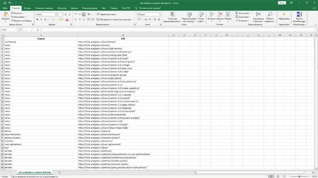Click the Cut (Вырезать) scissors icon
This screenshot has width=318, height=178.
(12, 13)
